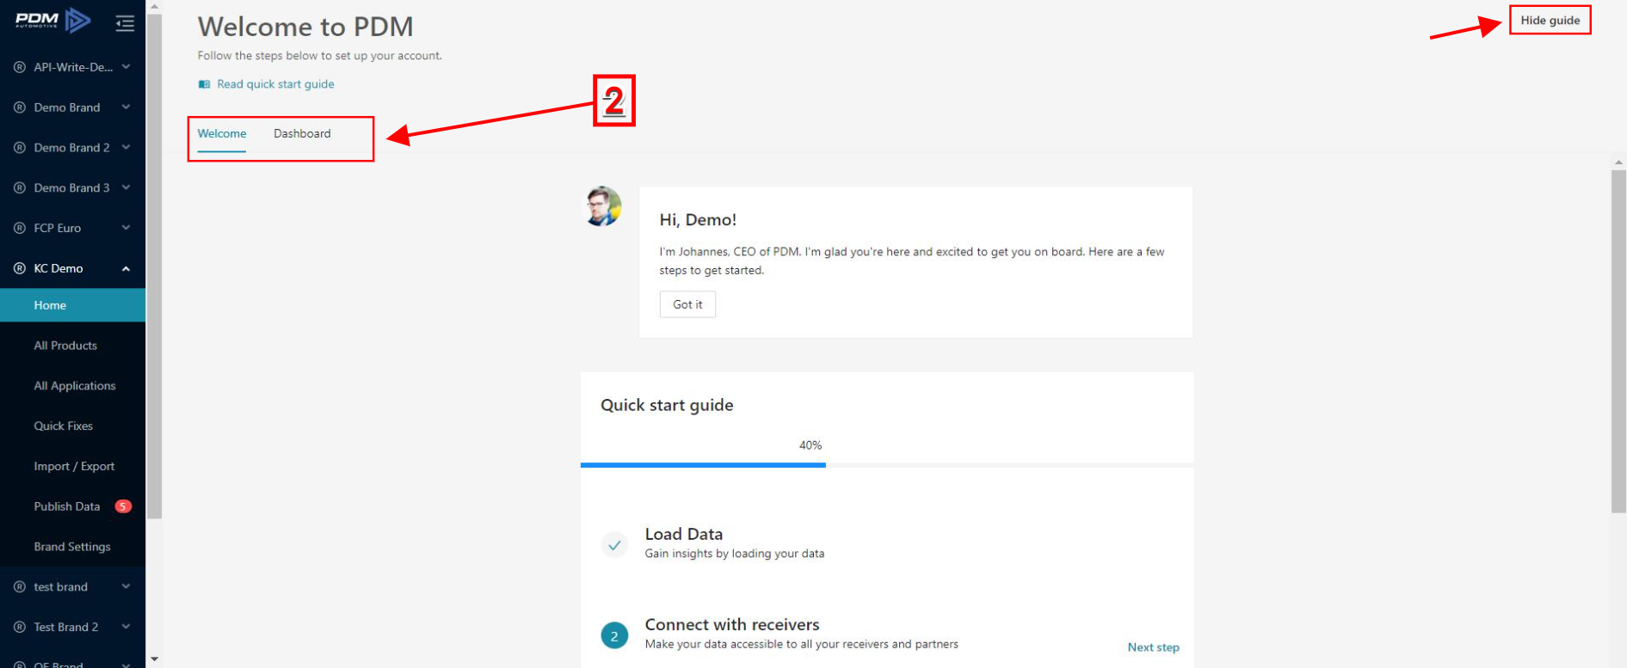This screenshot has width=1627, height=668.
Task: Select the Demo Brand 3 label
Action: (71, 187)
